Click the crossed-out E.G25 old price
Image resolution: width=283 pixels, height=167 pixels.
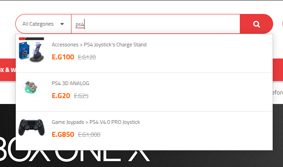coord(81,96)
